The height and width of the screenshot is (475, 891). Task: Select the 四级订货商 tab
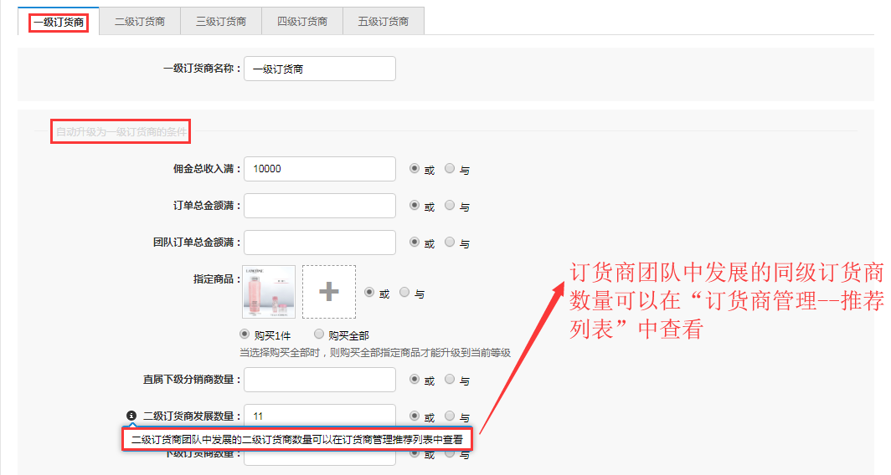click(302, 22)
